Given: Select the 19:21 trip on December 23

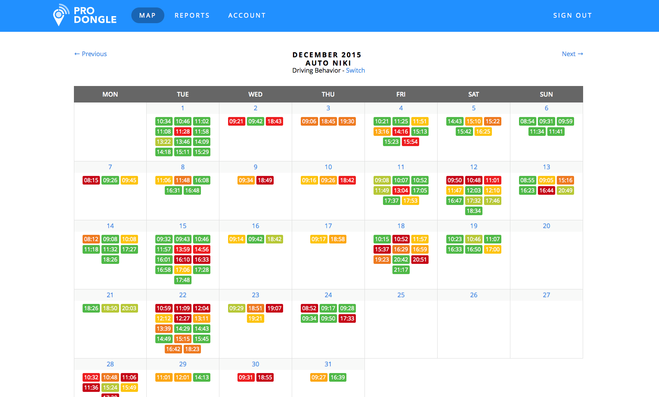Looking at the screenshot, I should 255,318.
